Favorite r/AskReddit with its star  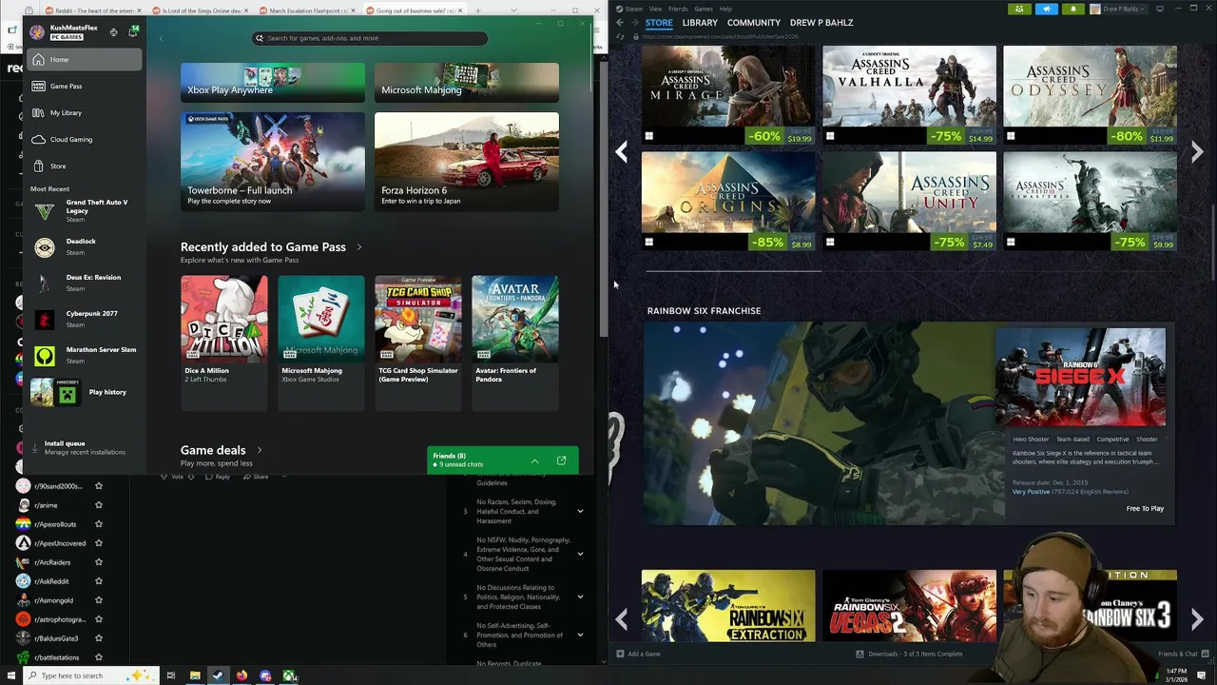pos(98,581)
